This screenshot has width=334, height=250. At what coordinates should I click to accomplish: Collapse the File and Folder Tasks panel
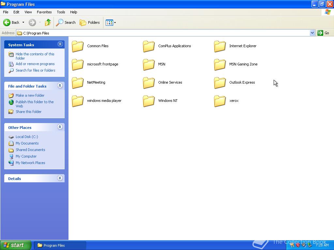[x=60, y=86]
